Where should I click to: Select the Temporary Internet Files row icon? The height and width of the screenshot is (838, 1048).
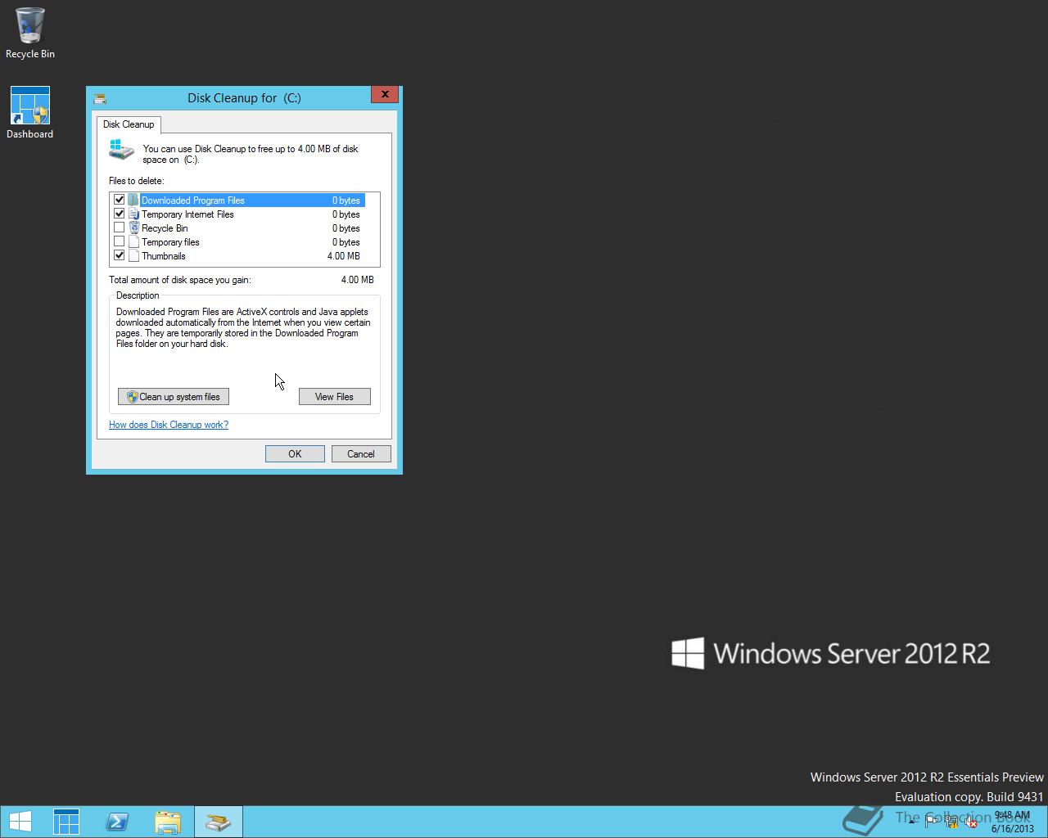coord(134,214)
